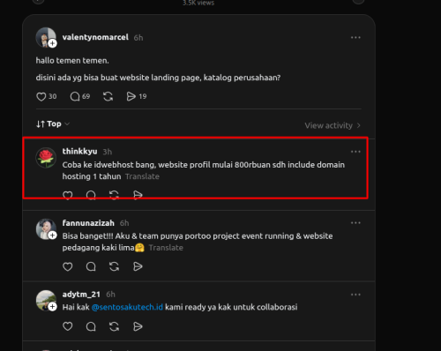This screenshot has height=351, width=441.
Task: Follow fannunazizah via the avatar plus badge
Action: click(x=53, y=235)
